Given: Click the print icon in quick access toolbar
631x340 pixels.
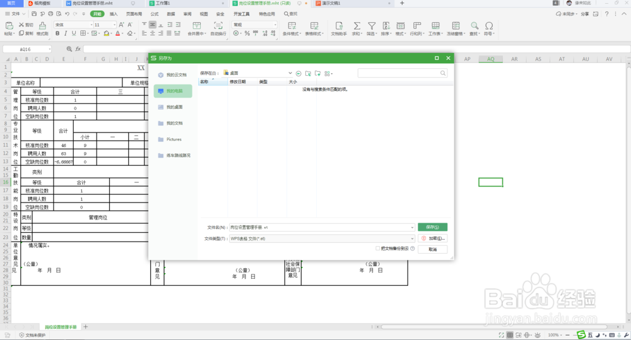Looking at the screenshot, I should 50,14.
